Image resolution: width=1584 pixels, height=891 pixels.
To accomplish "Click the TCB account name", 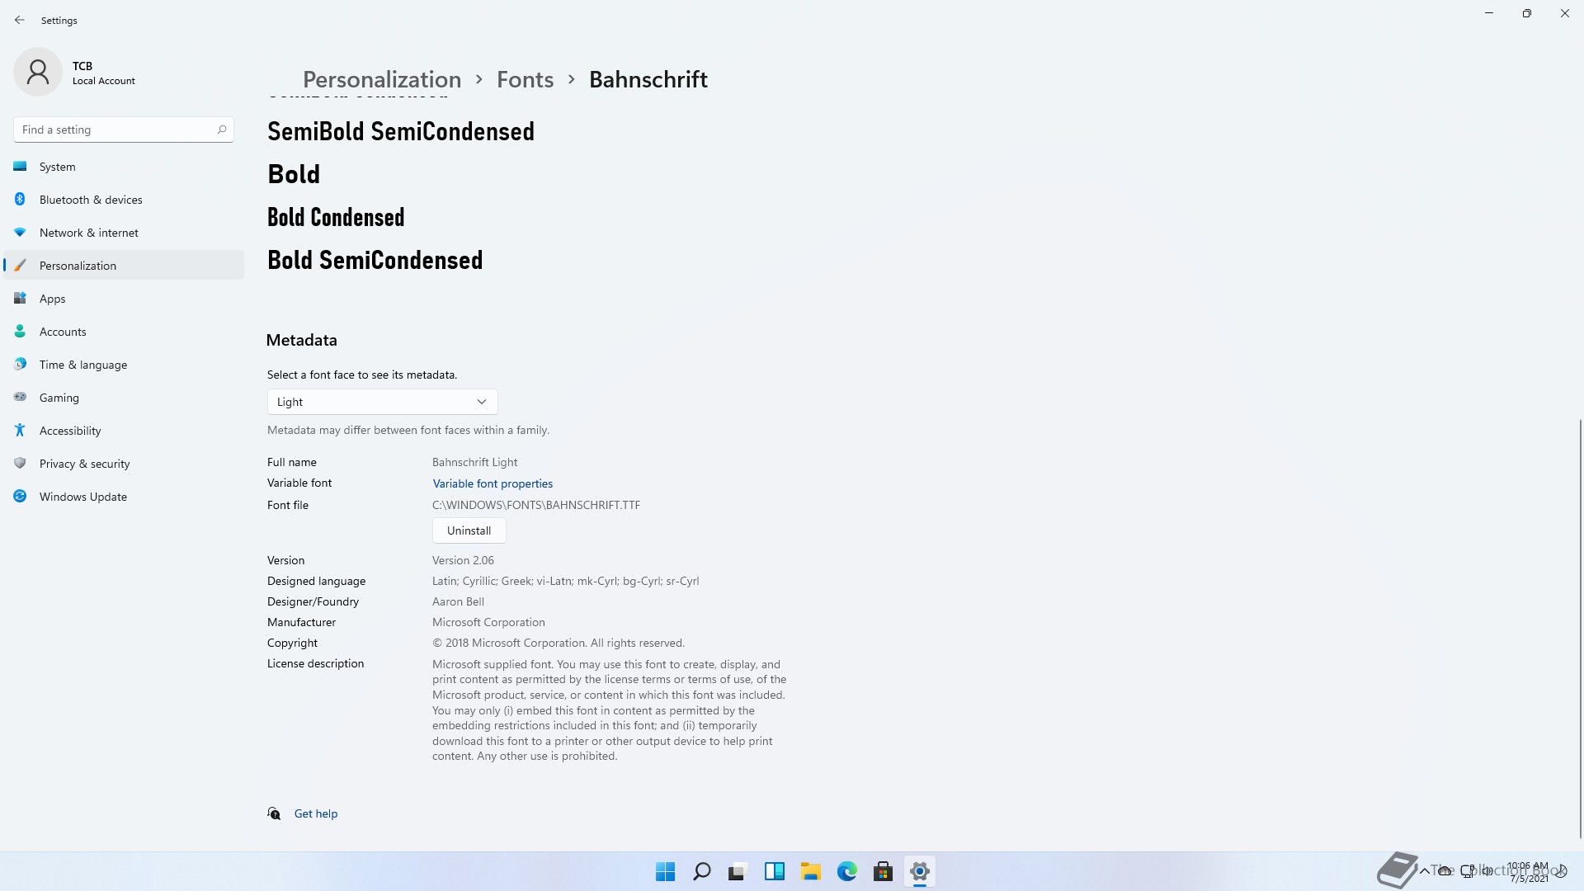I will 82,66.
